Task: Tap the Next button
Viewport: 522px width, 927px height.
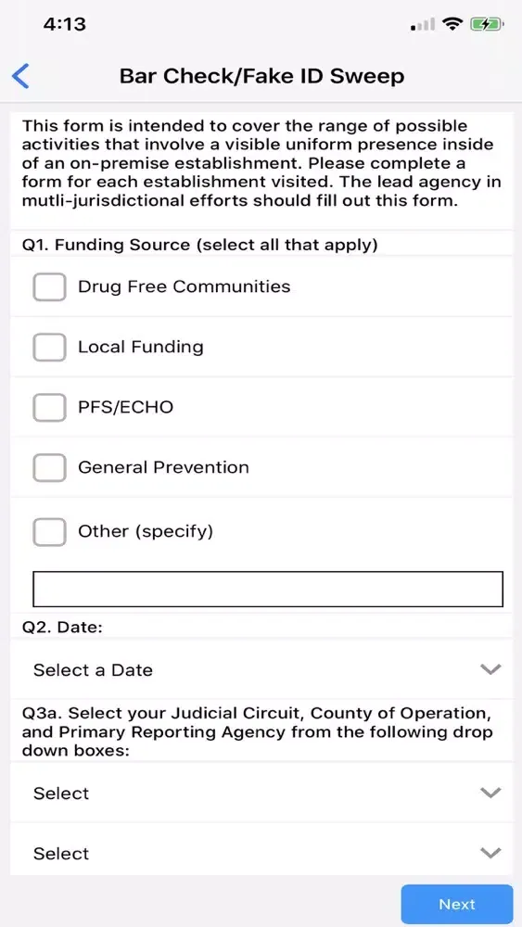Action: [x=457, y=904]
